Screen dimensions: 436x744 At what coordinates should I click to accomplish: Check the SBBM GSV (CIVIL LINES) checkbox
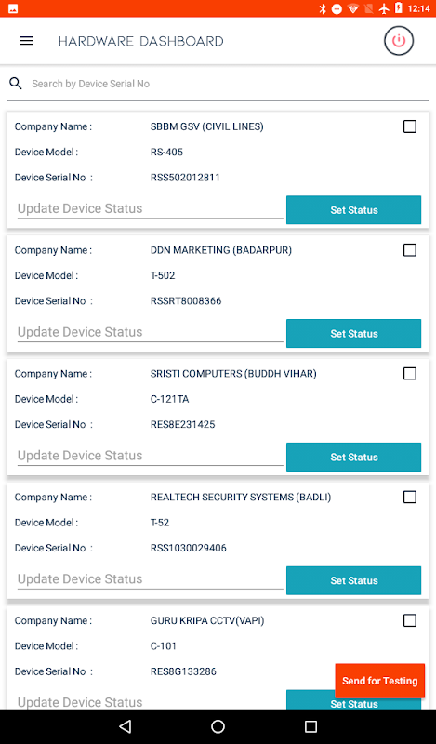tap(409, 126)
